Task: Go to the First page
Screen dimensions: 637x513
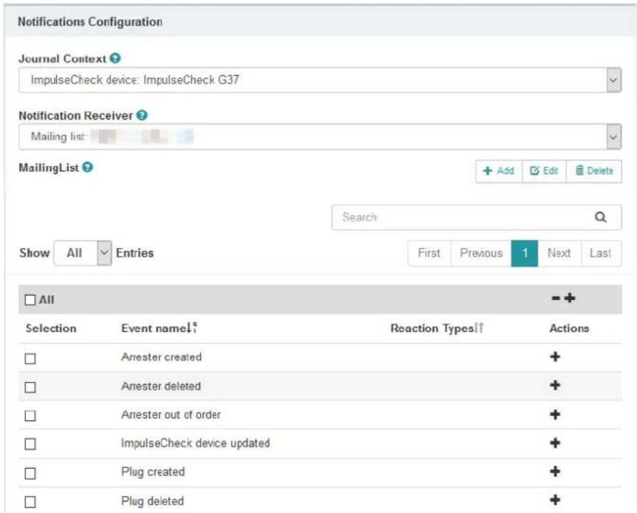Action: [x=429, y=253]
